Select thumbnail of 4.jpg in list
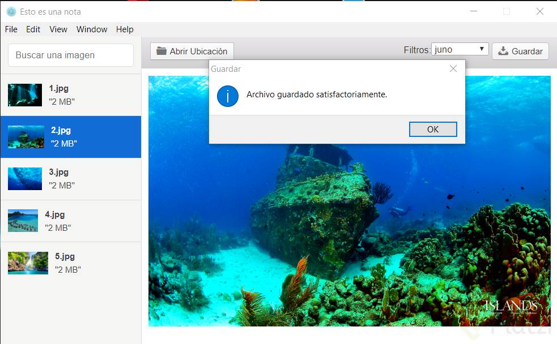Image resolution: width=557 pixels, height=344 pixels. (23, 221)
